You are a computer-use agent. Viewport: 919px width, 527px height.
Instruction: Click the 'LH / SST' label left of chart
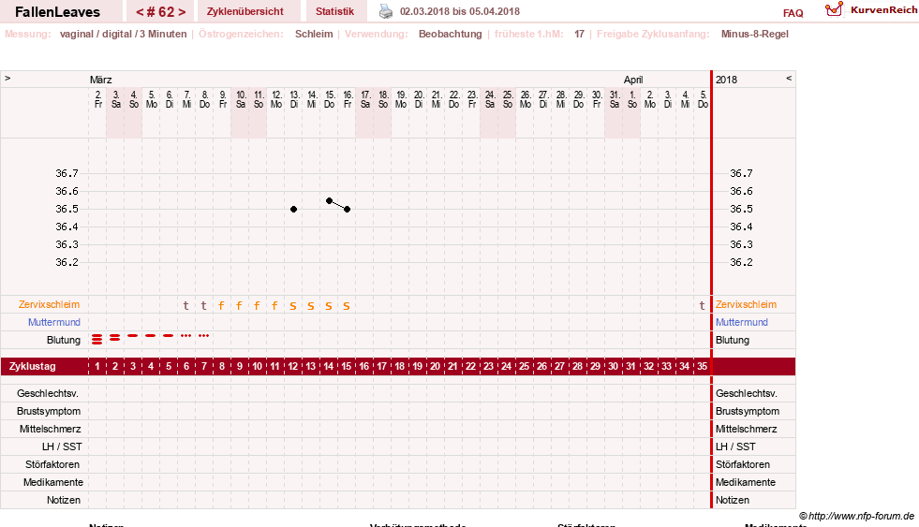(x=62, y=446)
